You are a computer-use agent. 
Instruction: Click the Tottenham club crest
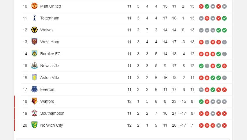tap(34, 18)
